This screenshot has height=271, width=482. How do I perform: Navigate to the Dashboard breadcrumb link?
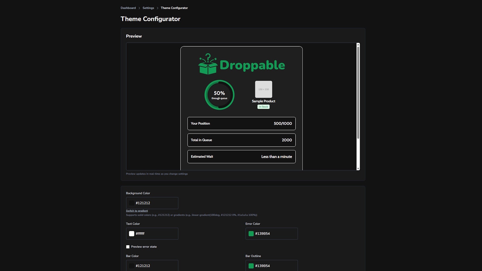point(128,8)
